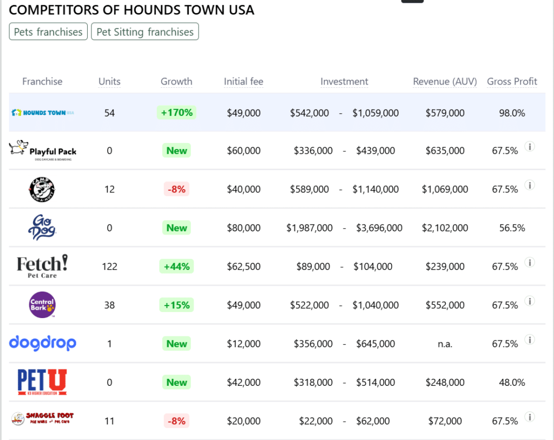Show gross profit info for Central Bark row
This screenshot has width=554, height=440.
tap(529, 301)
